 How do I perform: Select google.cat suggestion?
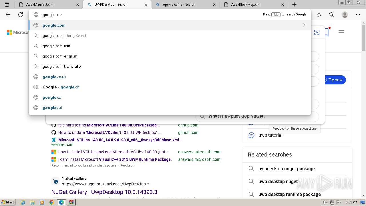click(x=170, y=108)
